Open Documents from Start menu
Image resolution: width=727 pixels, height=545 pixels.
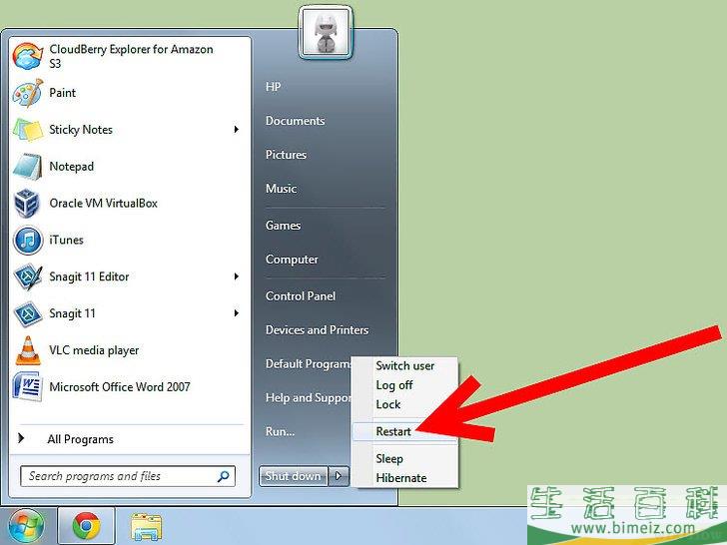(x=295, y=121)
